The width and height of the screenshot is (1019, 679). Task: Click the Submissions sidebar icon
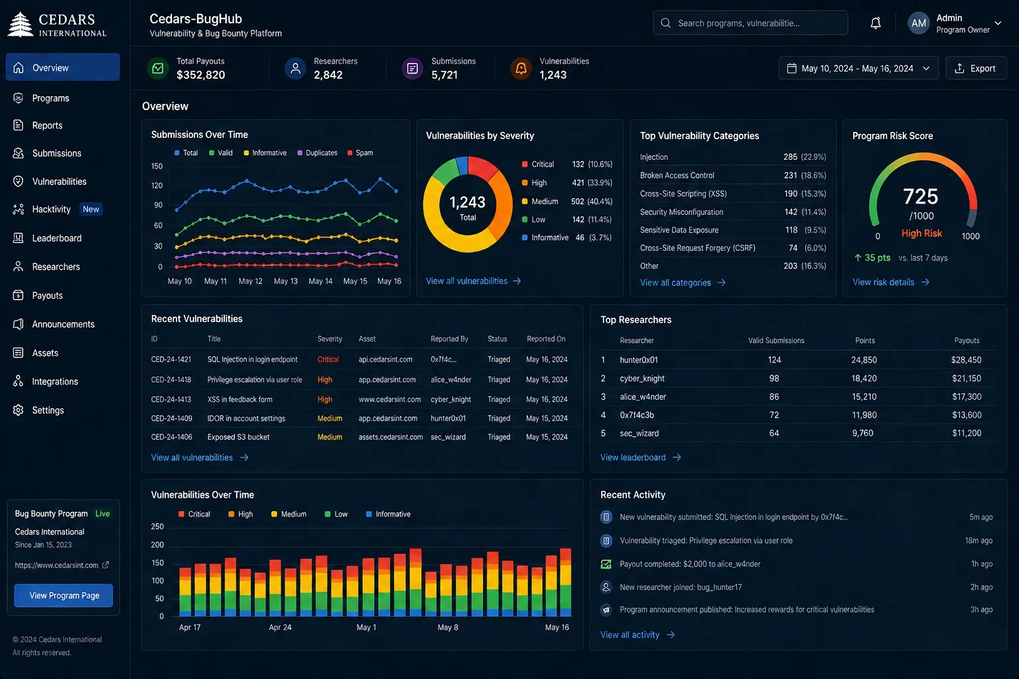(x=19, y=153)
